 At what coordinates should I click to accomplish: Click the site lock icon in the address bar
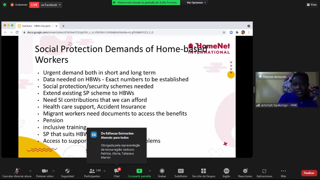tap(24, 32)
